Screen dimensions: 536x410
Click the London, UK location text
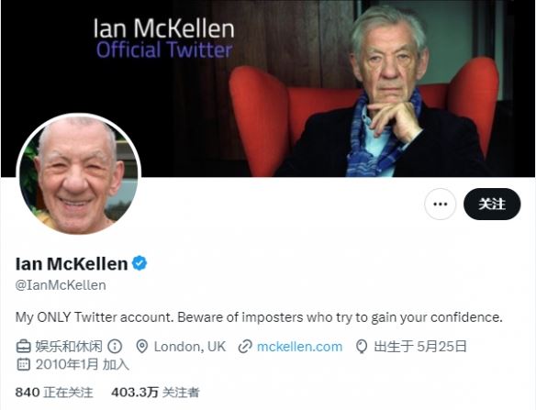click(x=190, y=347)
